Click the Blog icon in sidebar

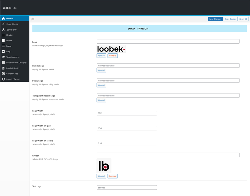[3, 52]
